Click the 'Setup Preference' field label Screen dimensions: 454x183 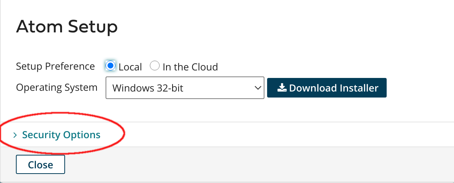click(55, 67)
